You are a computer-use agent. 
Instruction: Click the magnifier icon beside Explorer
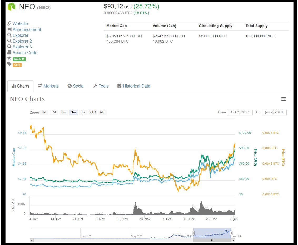tap(9, 35)
